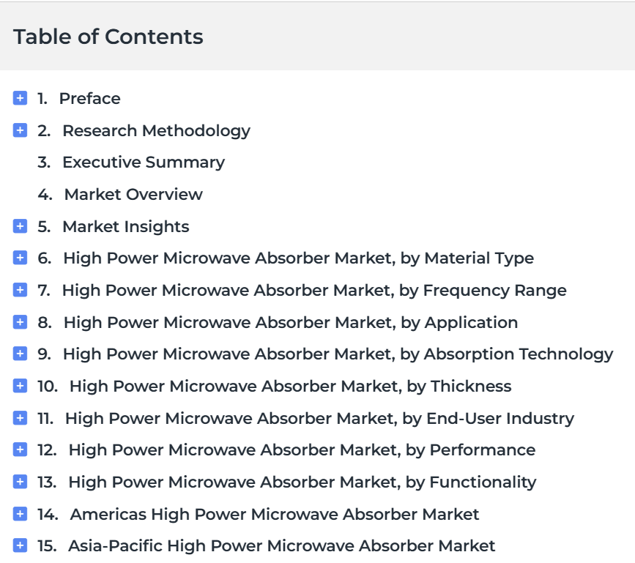Expand Research Methodology with its plus icon
The height and width of the screenshot is (563, 635).
(x=20, y=130)
